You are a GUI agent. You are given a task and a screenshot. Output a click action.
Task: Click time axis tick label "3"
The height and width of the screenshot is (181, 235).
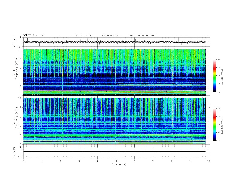[x=79, y=161]
